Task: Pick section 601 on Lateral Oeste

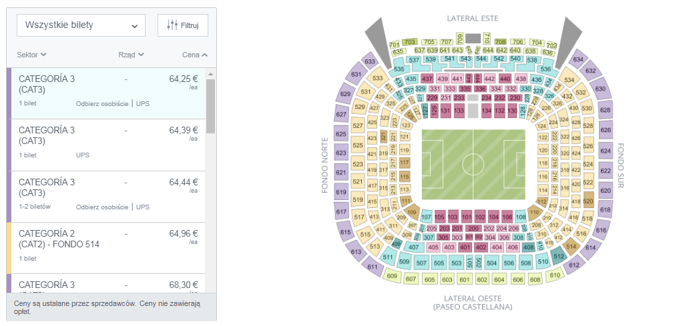Action: coord(465,280)
